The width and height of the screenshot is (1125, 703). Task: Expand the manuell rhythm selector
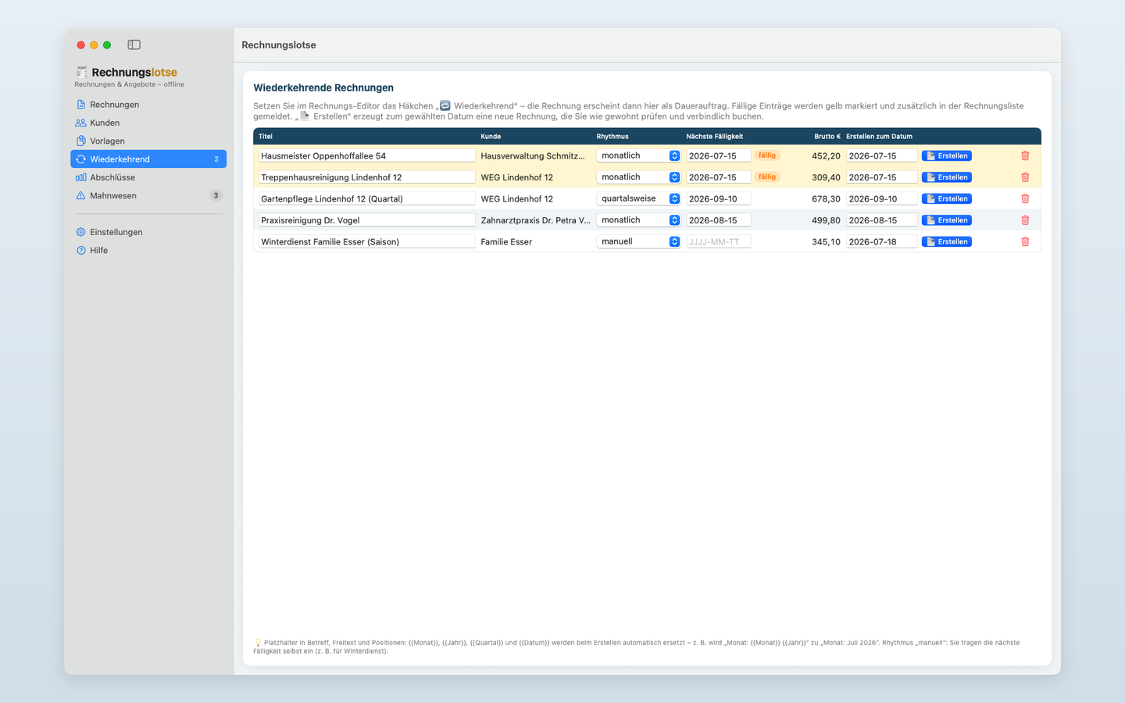[x=638, y=241]
